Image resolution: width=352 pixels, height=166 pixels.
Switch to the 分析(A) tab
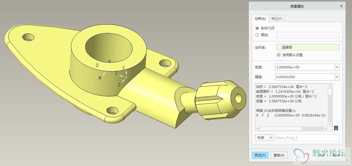coord(260,18)
